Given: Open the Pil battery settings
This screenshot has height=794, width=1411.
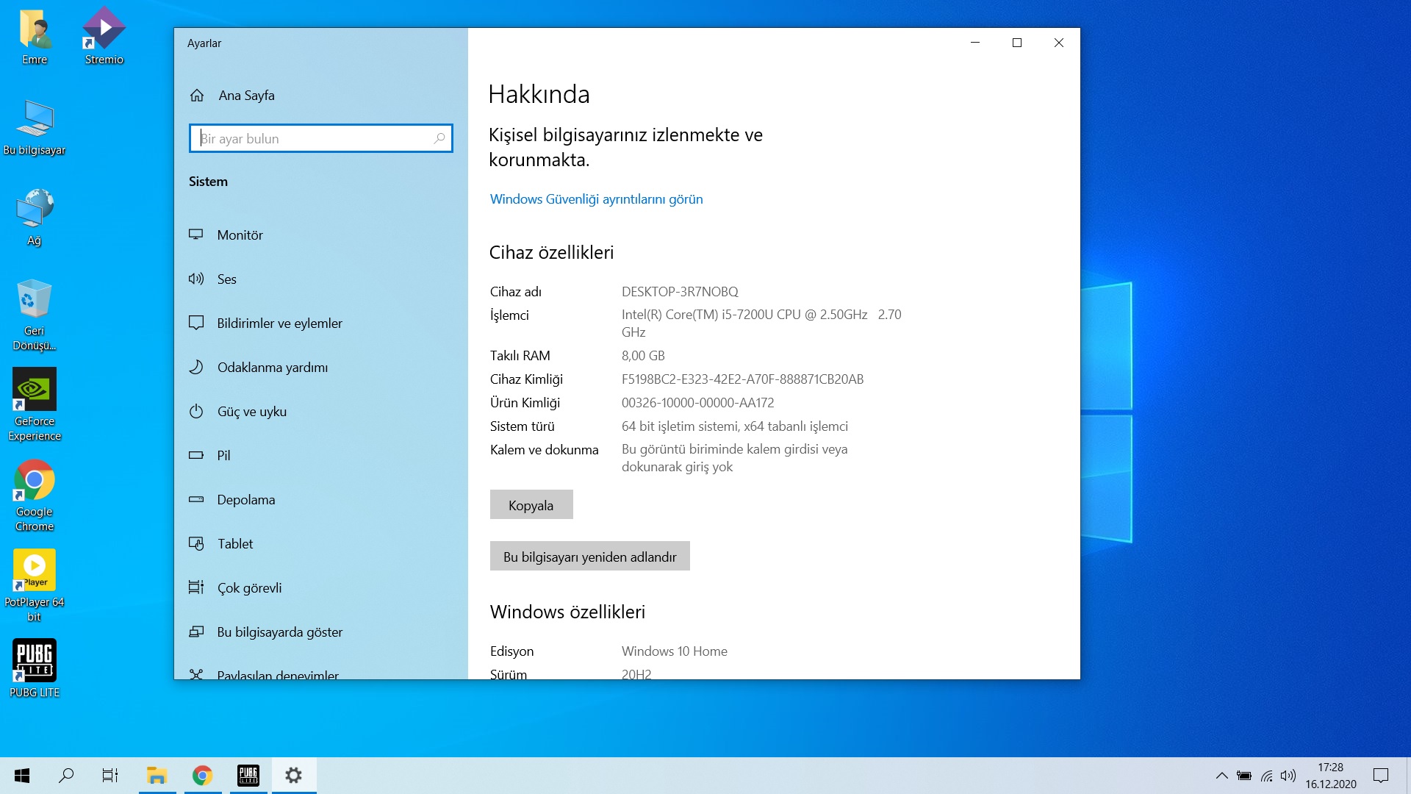Looking at the screenshot, I should 321,456.
